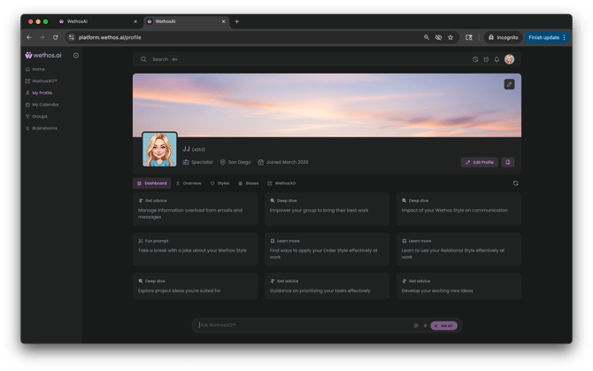The width and height of the screenshot is (593, 371).
Task: Click the zoom magnifier icon in the address bar
Action: point(427,37)
